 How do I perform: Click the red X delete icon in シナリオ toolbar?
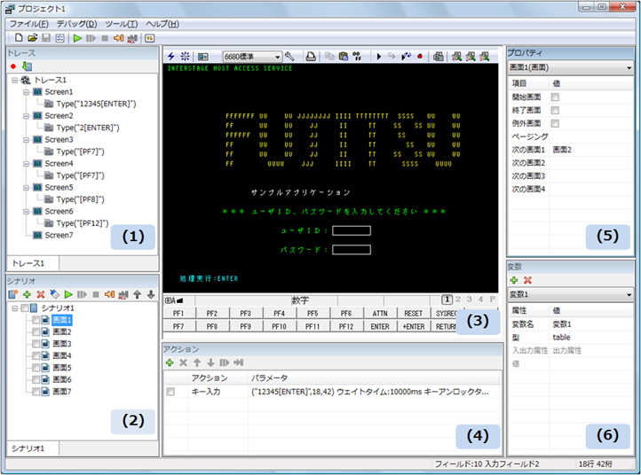click(x=41, y=293)
